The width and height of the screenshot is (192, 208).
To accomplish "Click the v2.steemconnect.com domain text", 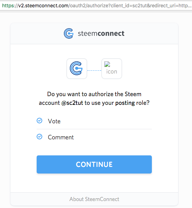I will [x=43, y=6].
